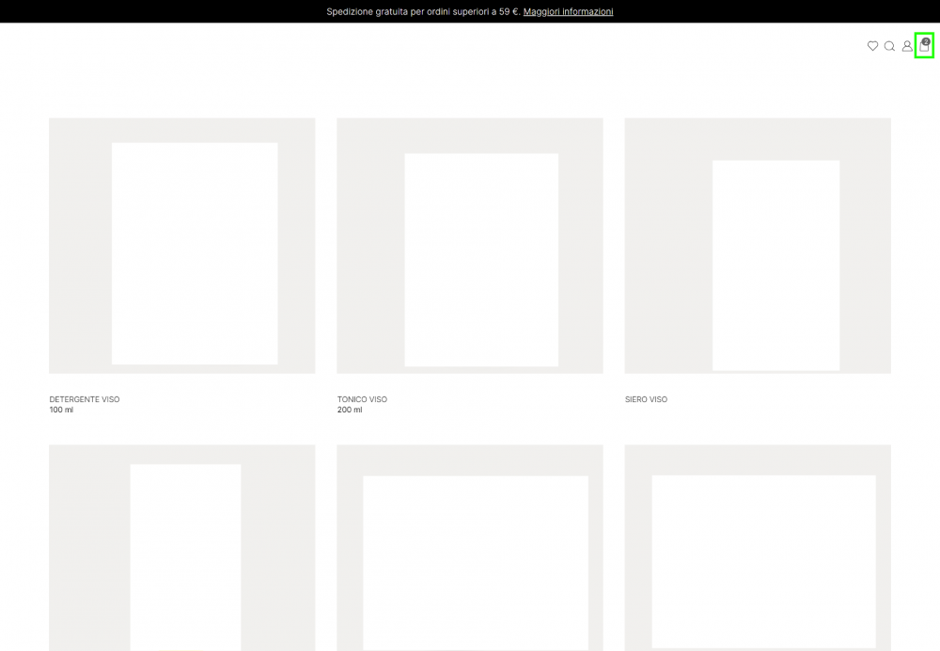Select the DETERGENTE VISO product title
Viewport: 940px width, 651px height.
pyautogui.click(x=85, y=398)
